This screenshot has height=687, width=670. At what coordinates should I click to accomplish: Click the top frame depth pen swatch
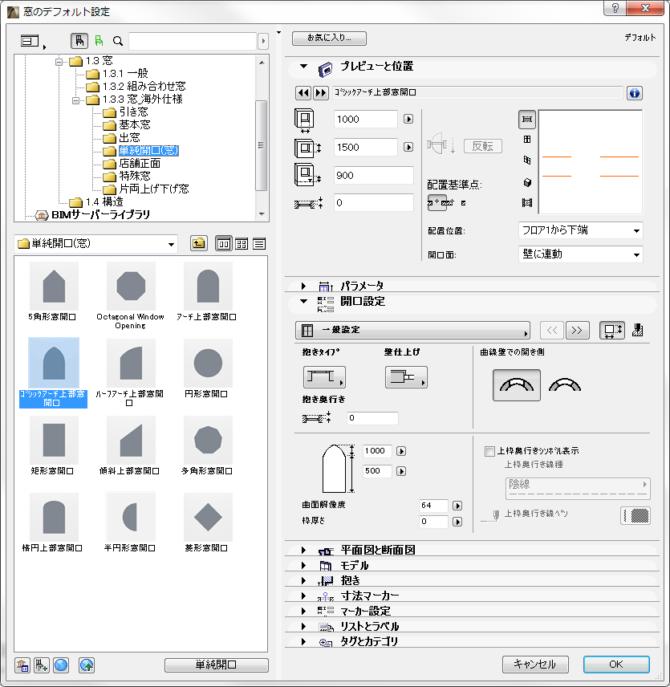(635, 516)
